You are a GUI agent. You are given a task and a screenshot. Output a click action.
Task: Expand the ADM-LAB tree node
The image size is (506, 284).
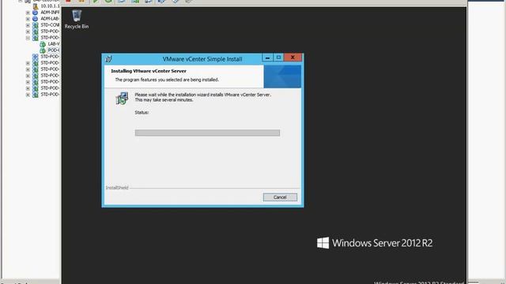point(28,19)
